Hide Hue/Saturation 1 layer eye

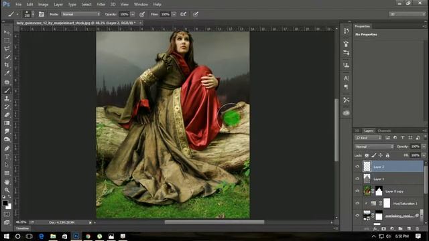point(357,204)
